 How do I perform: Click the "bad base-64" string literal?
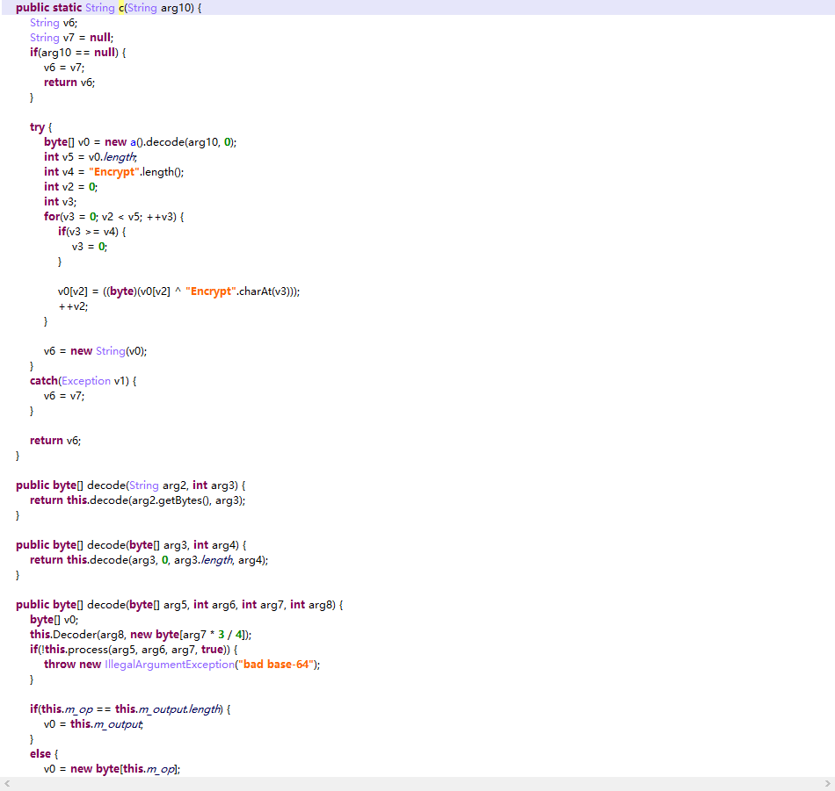276,664
